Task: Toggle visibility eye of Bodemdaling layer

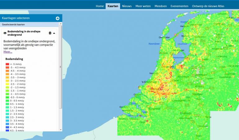Action: point(5,33)
